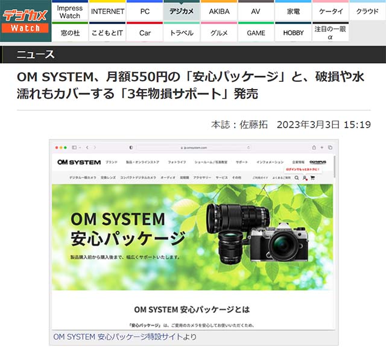Click the privacy shield icon beside the address bar
The width and height of the screenshot is (386, 355).
tap(131, 147)
